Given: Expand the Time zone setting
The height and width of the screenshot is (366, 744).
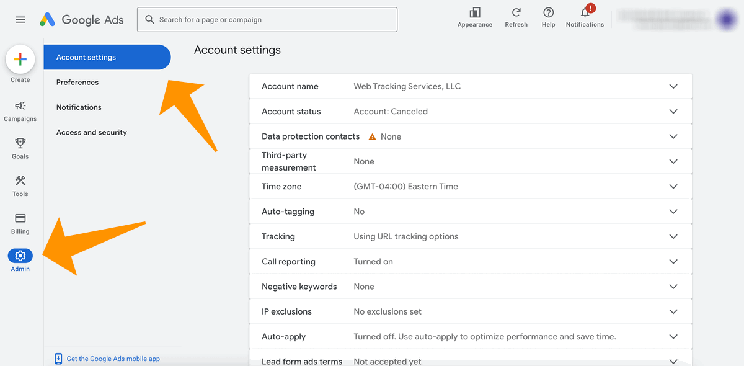Looking at the screenshot, I should pos(471,186).
